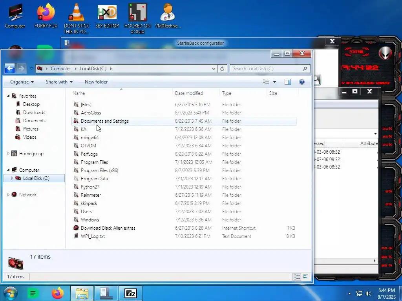Collapse the Computer tree node
The height and width of the screenshot is (301, 402).
tap(8, 170)
